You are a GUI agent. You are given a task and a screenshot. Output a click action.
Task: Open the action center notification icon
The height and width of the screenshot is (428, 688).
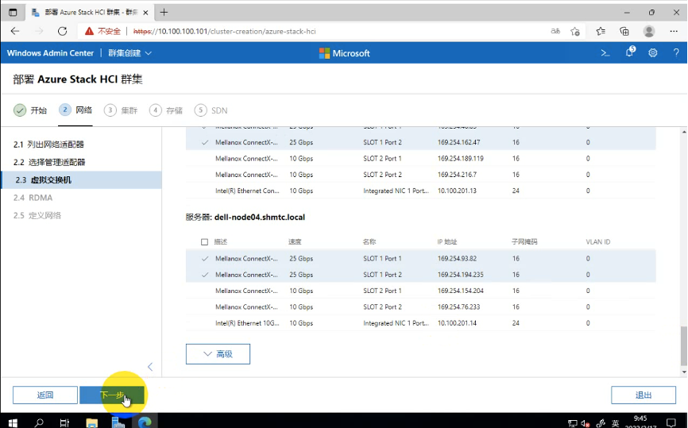[671, 422]
